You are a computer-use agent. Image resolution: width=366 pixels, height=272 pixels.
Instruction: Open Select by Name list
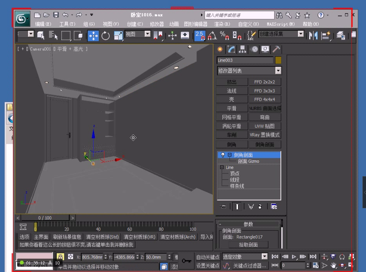pos(53,35)
